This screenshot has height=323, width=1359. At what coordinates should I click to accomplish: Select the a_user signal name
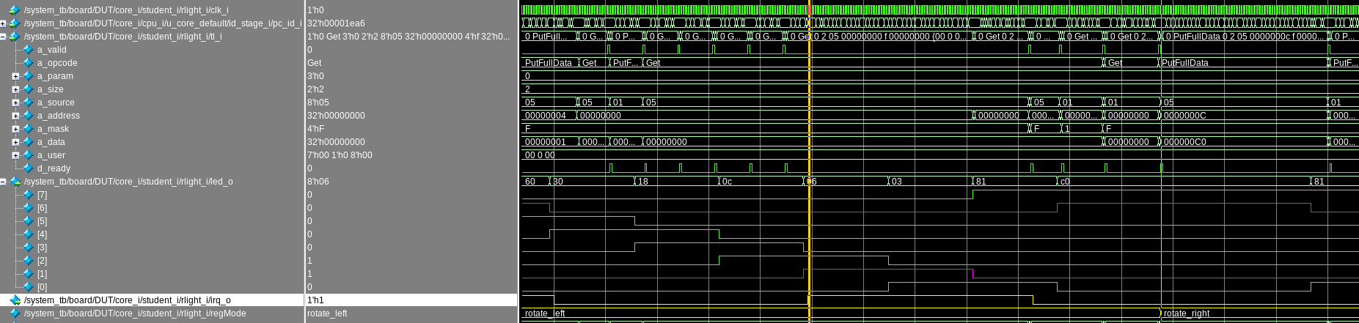(x=51, y=155)
